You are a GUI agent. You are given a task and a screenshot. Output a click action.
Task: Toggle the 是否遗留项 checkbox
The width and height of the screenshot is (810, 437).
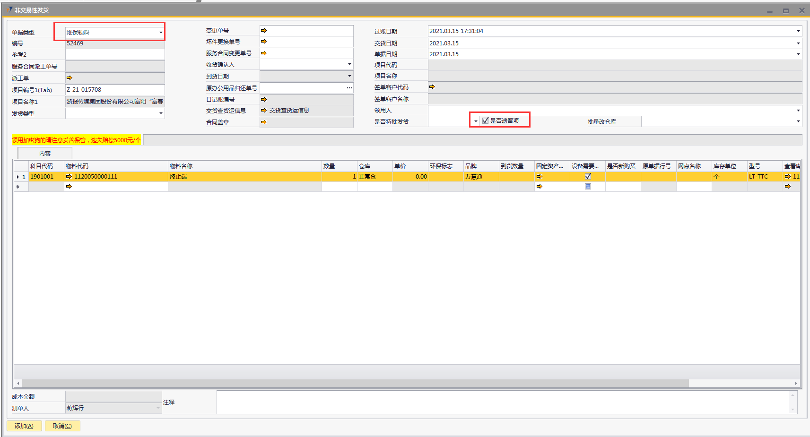pos(485,121)
